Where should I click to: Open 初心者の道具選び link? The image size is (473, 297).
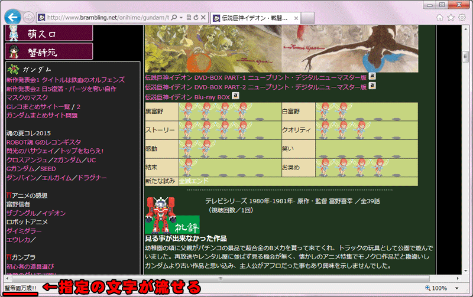[30, 266]
